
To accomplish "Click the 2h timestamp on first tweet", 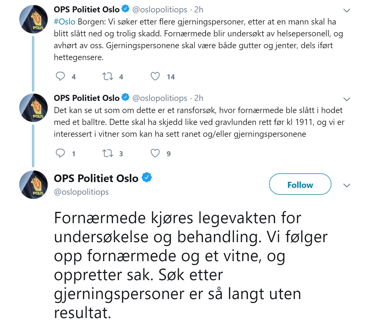I will click(199, 9).
